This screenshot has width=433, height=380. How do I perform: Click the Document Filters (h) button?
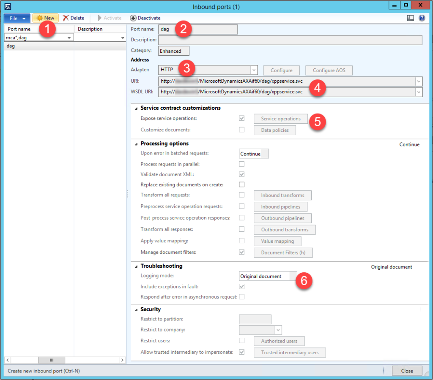tap(283, 252)
